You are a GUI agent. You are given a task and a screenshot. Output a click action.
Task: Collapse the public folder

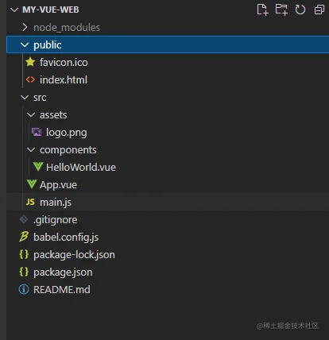click(x=25, y=44)
